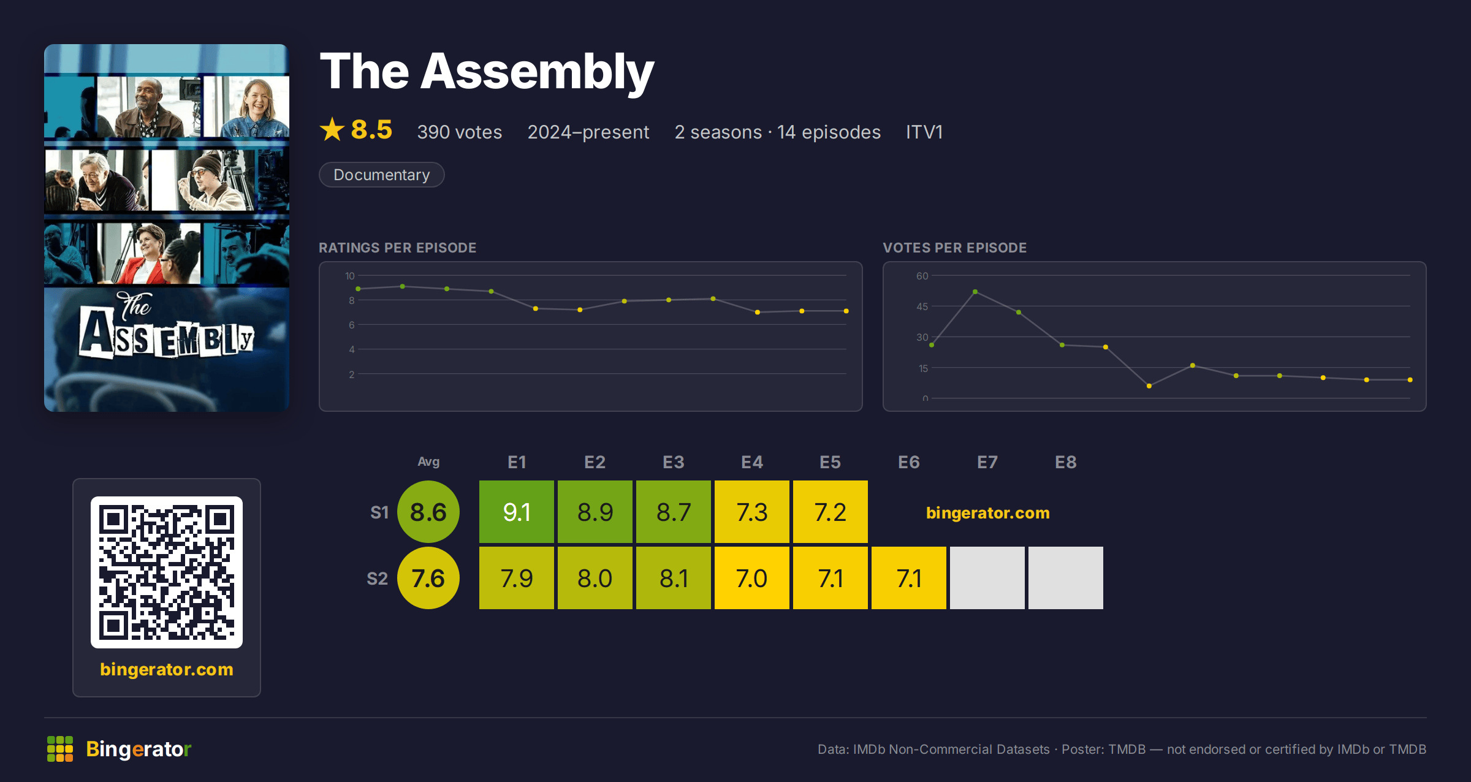Click the Bingerator wordmark in footer
This screenshot has width=1471, height=782.
click(x=139, y=749)
